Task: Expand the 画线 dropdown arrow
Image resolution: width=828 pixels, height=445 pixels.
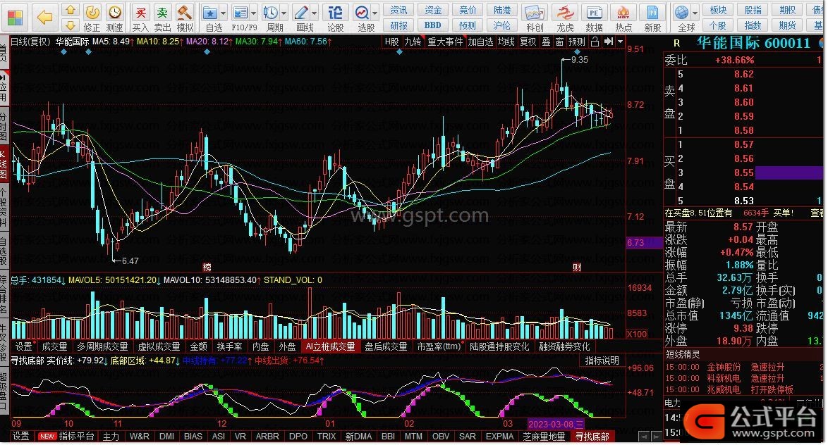Action: click(x=315, y=12)
